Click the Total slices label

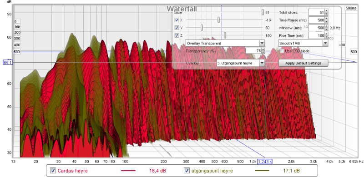tap(288, 13)
